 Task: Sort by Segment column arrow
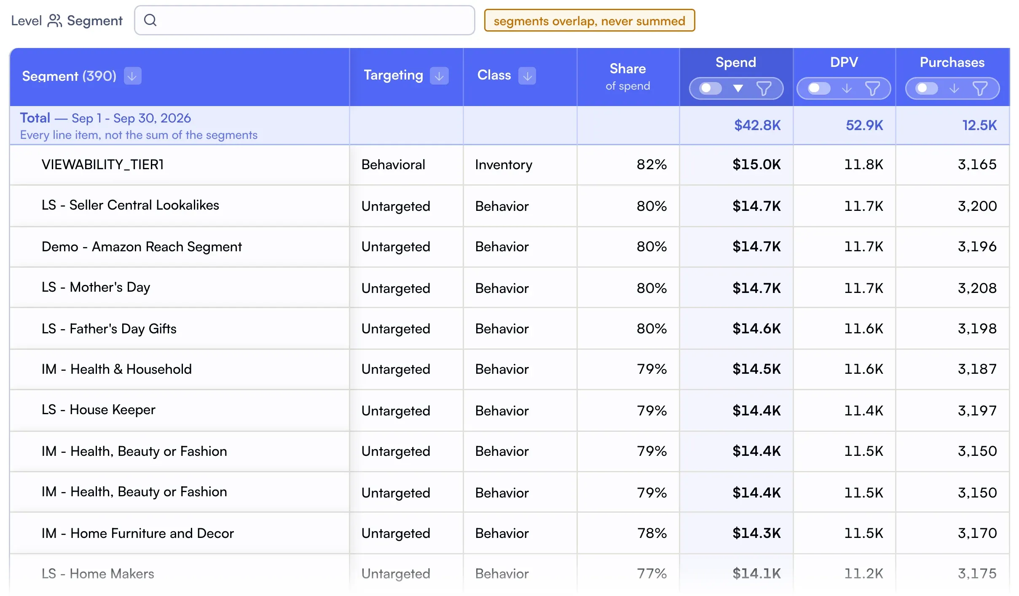[x=132, y=76]
